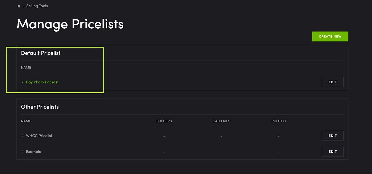The width and height of the screenshot is (372, 174).
Task: Click the Galleries column header
Action: click(x=221, y=121)
